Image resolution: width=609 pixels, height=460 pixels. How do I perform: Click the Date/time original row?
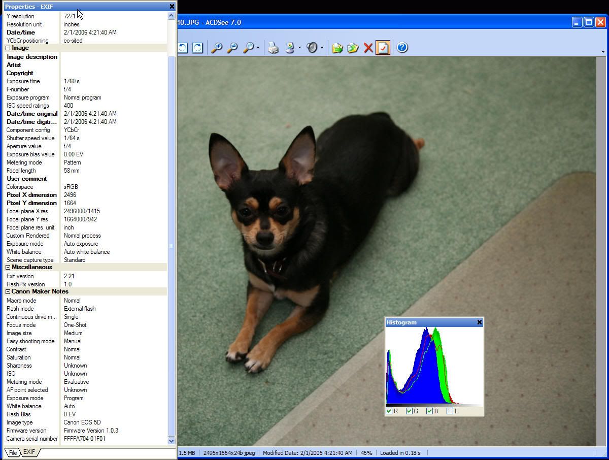[86, 114]
